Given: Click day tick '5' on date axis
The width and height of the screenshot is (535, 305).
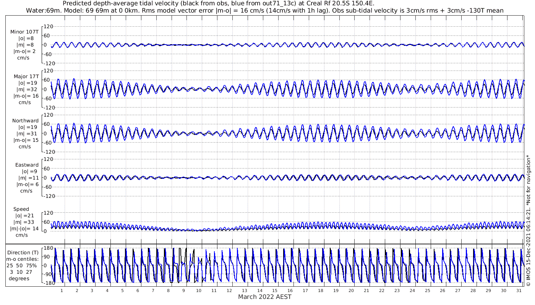Looking at the screenshot, I should (x=122, y=291).
